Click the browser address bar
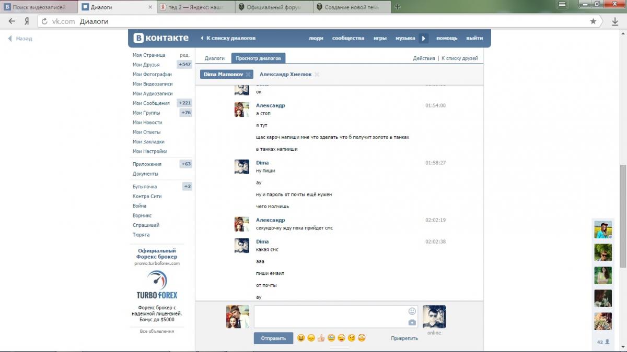Viewport: 627px width, 352px height. click(319, 21)
